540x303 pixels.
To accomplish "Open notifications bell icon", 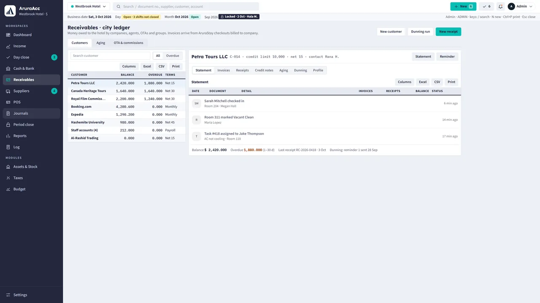I will point(500,6).
